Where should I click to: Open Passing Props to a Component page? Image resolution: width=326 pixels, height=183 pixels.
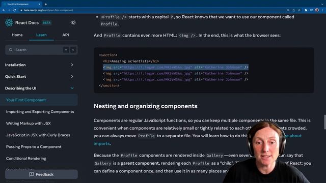(34, 147)
